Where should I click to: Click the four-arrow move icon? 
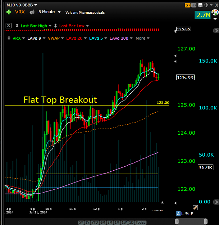tap(206, 5)
